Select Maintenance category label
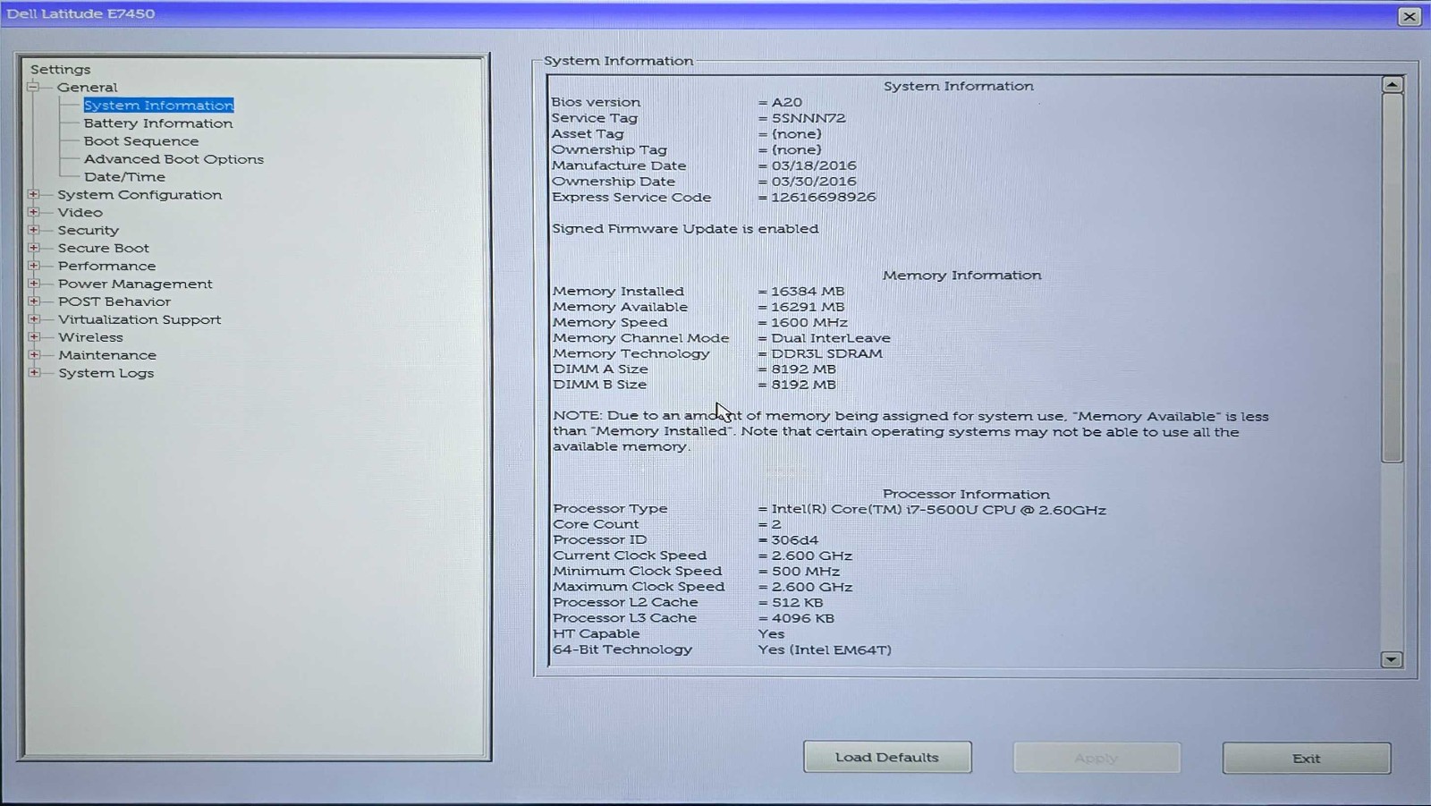The image size is (1431, 806). tap(106, 356)
